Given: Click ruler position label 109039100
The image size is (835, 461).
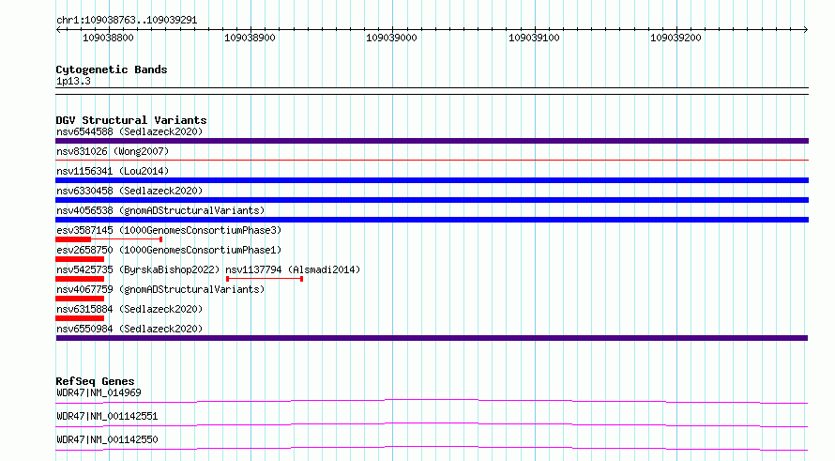Looking at the screenshot, I should 534,38.
